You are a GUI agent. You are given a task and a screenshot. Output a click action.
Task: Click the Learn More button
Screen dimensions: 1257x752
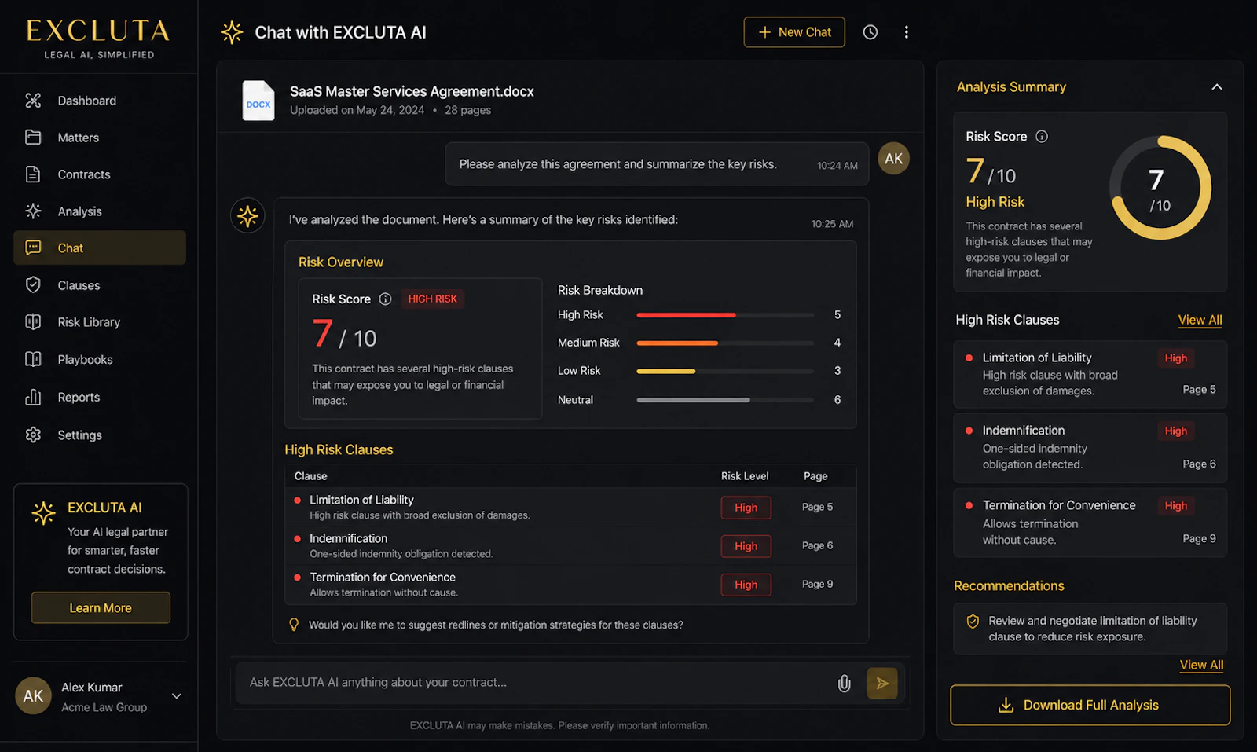click(x=101, y=607)
